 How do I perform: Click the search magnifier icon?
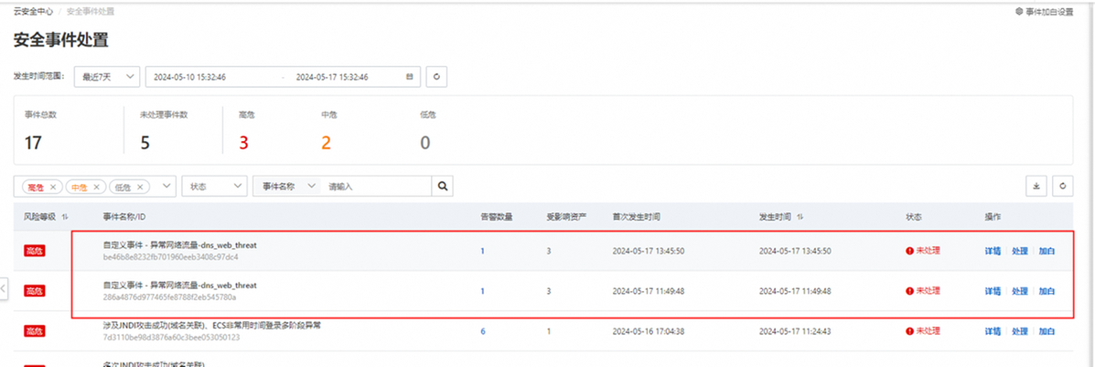coord(442,186)
